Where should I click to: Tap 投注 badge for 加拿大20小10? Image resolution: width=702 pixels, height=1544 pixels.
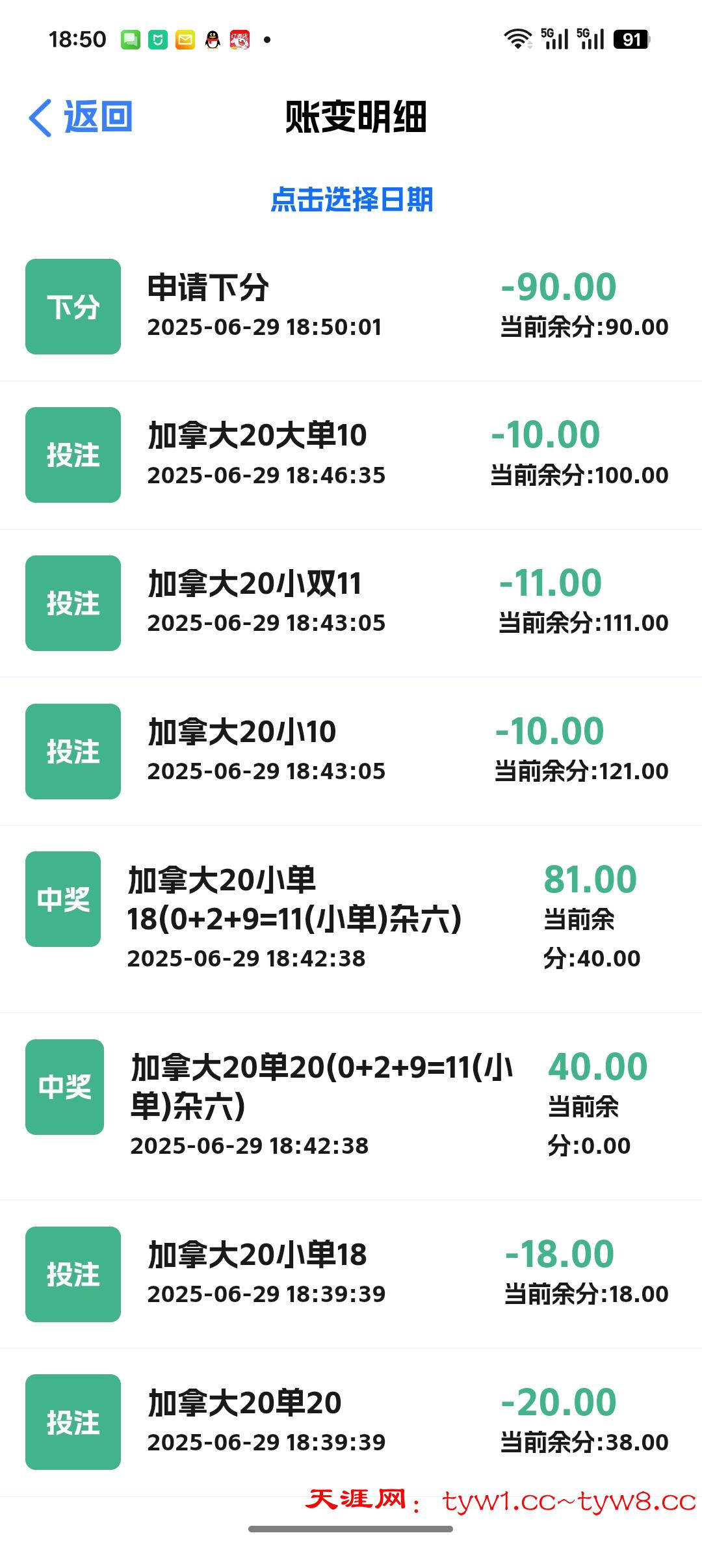click(x=73, y=752)
